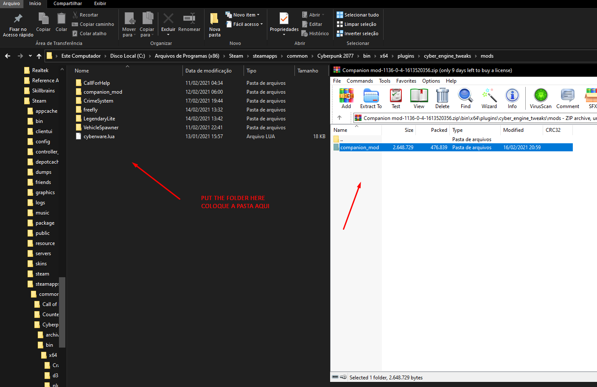This screenshot has width=597, height=387.
Task: Go up one level in WinRAR
Action: (x=339, y=118)
